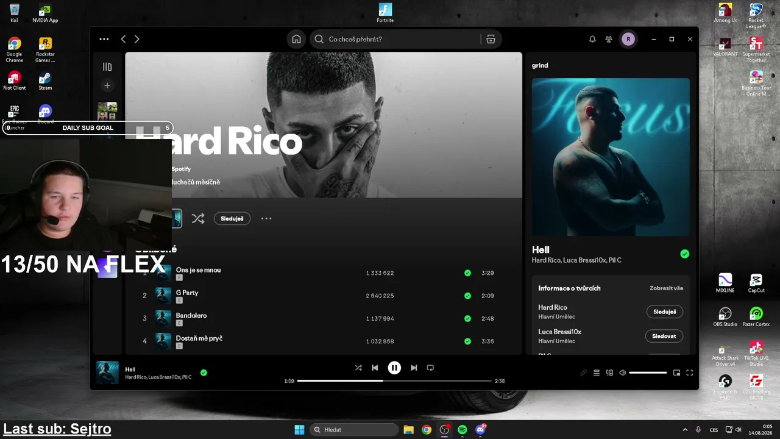Image resolution: width=780 pixels, height=439 pixels.
Task: Open the Browse icon in search bar
Action: [x=491, y=39]
